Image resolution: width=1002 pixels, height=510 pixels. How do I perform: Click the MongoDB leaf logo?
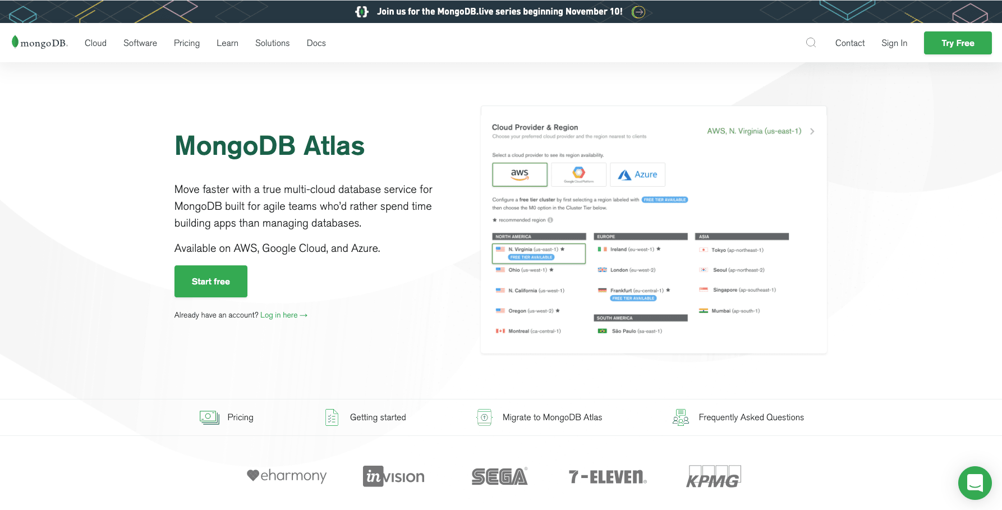(16, 42)
